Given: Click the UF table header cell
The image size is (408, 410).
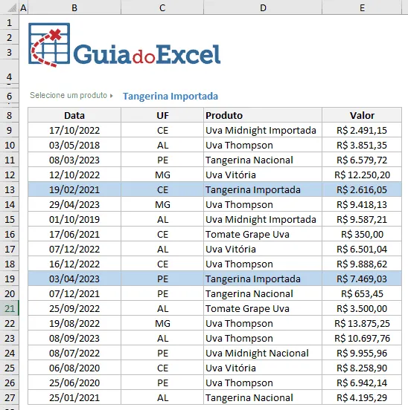Looking at the screenshot, I should tap(162, 115).
